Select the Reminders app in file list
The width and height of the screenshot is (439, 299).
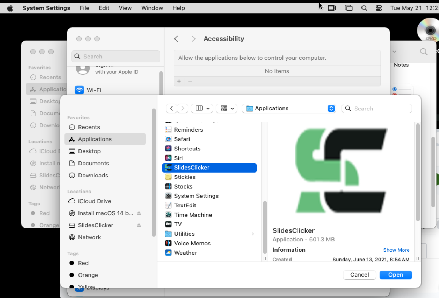pyautogui.click(x=209, y=130)
